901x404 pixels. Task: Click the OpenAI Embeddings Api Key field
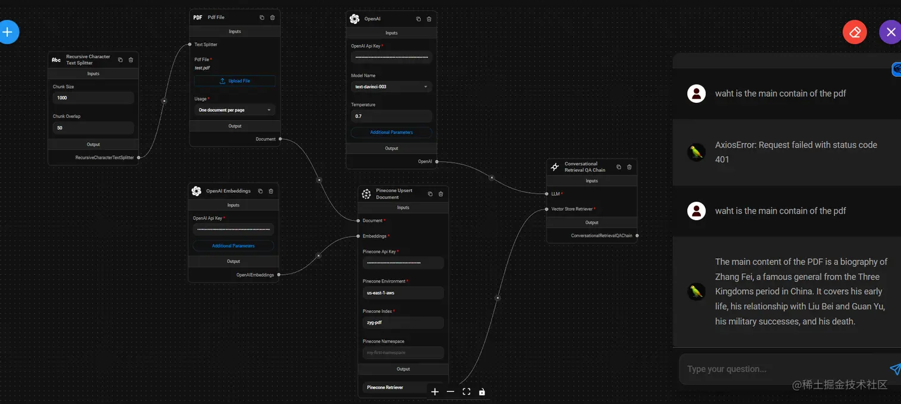coord(234,229)
